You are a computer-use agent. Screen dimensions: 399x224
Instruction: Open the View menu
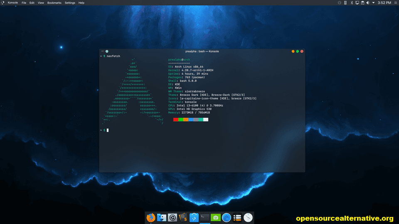tap(41, 3)
